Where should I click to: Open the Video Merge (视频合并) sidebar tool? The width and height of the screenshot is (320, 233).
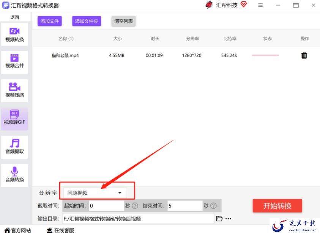[14, 61]
